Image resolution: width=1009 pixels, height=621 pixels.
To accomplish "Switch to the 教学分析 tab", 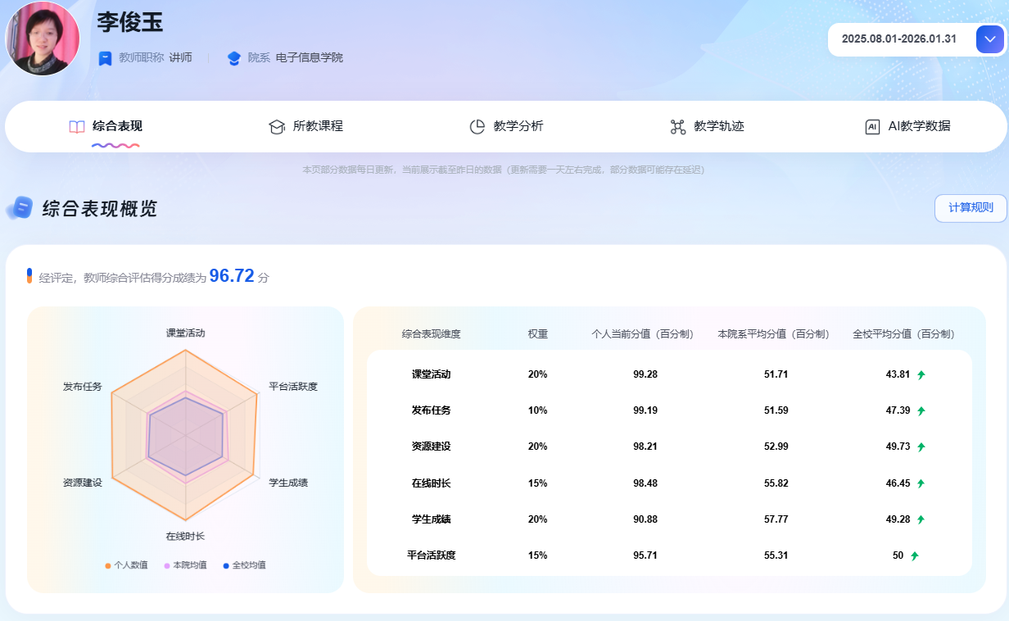I will tap(518, 126).
